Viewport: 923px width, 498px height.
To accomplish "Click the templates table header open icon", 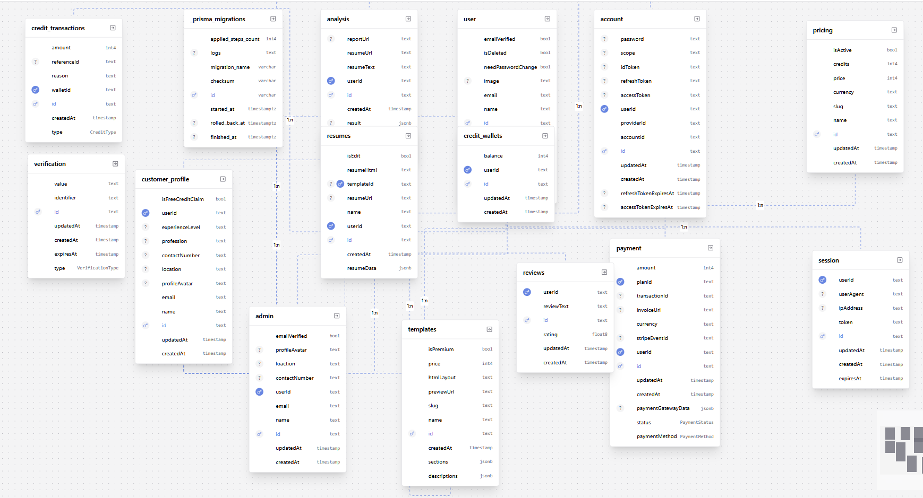I will point(490,329).
